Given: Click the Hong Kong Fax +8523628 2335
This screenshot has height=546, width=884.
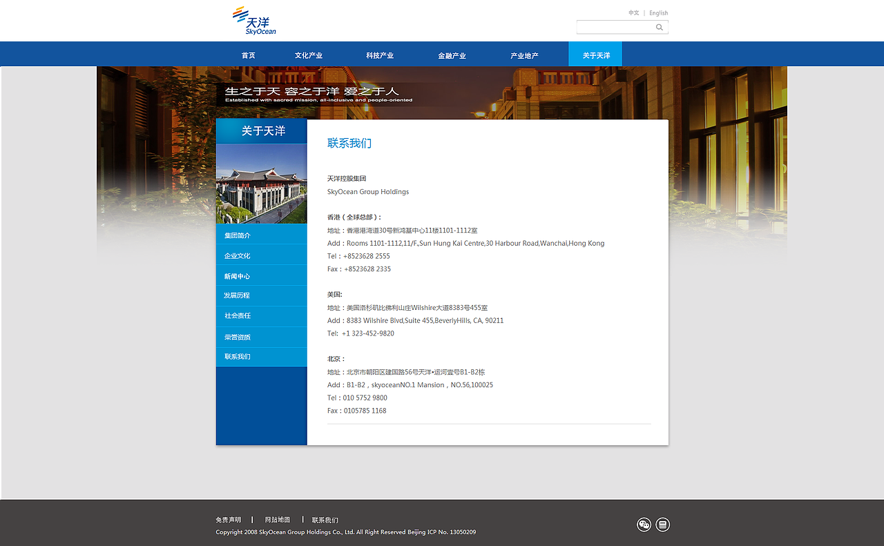Looking at the screenshot, I should 359,269.
